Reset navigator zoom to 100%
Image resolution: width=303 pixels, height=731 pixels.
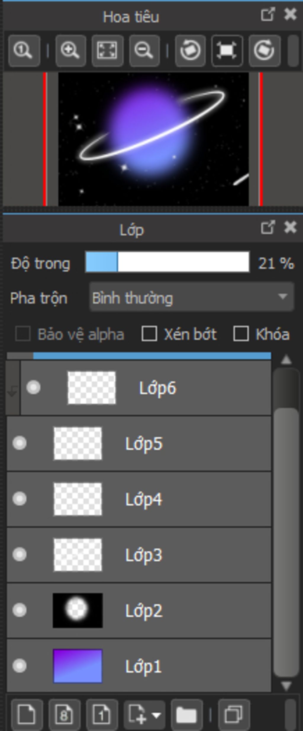click(24, 50)
